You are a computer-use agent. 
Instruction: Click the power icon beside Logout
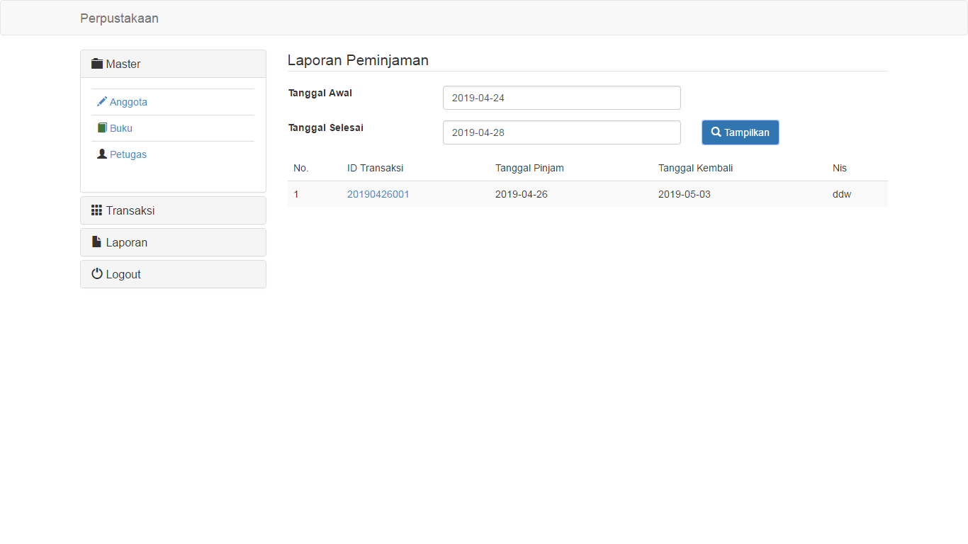point(97,274)
